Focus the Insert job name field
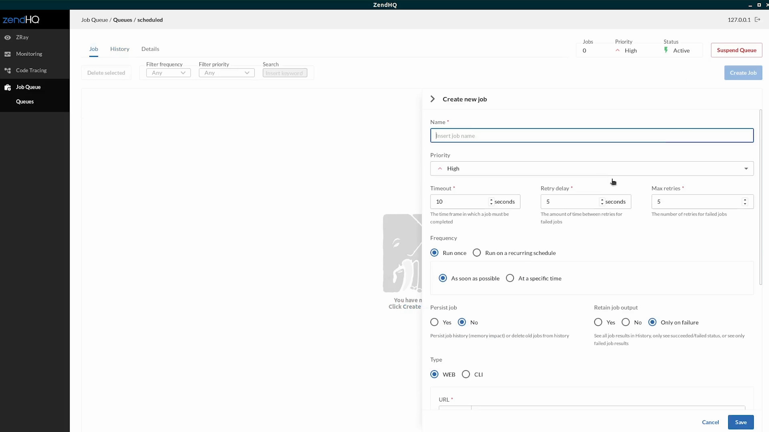Viewport: 769px width, 432px height. click(592, 136)
